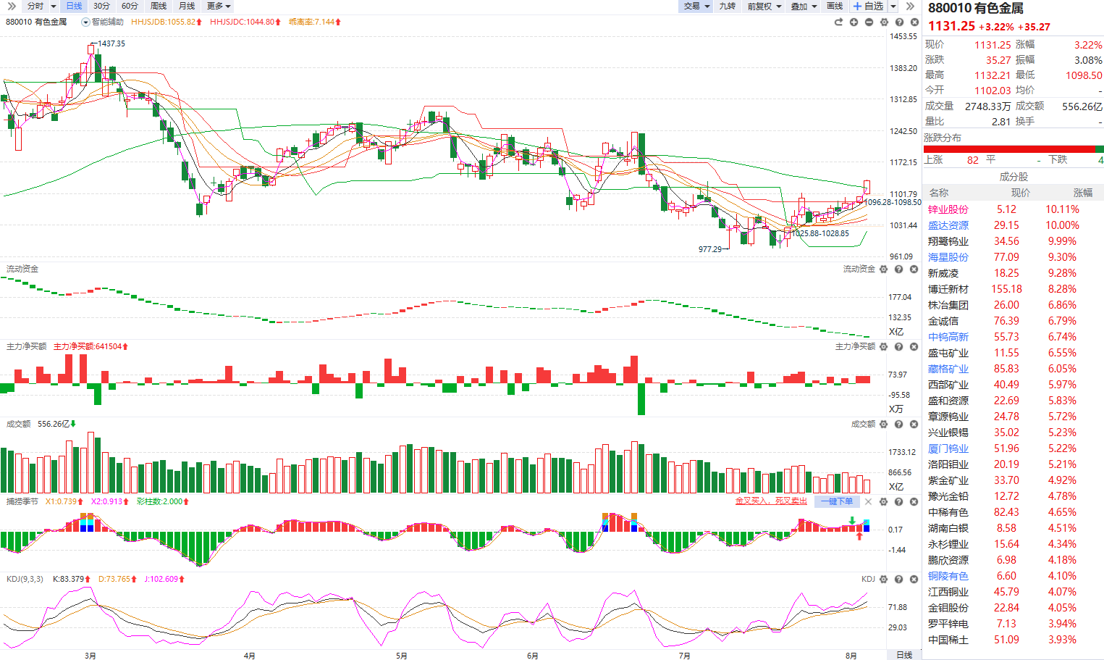Add stock to watchlist with 自选
Image resolution: width=1104 pixels, height=660 pixels.
(868, 6)
